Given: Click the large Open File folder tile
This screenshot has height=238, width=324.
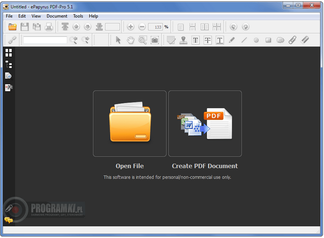Looking at the screenshot, I should [x=130, y=123].
